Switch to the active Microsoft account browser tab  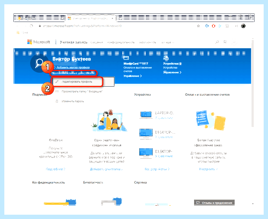click(x=90, y=18)
